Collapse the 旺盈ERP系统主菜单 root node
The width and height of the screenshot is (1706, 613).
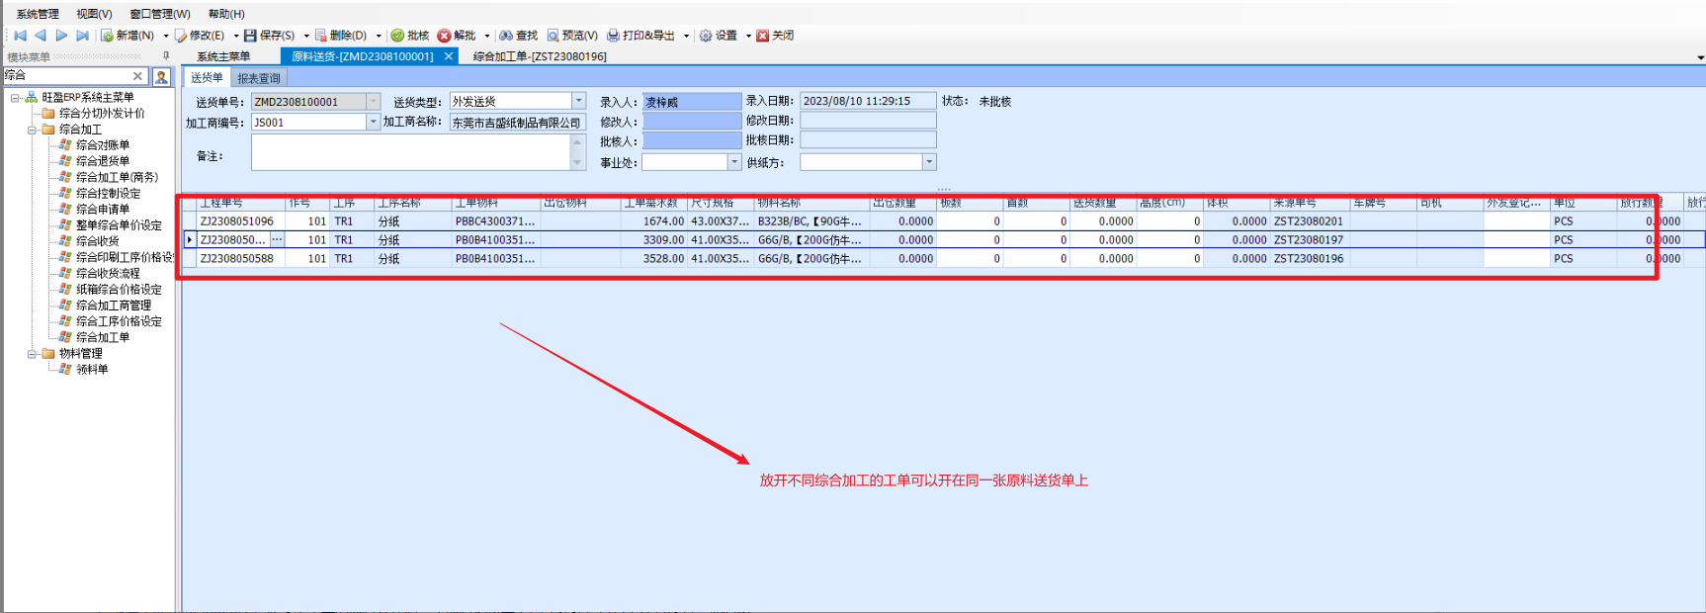(x=15, y=97)
